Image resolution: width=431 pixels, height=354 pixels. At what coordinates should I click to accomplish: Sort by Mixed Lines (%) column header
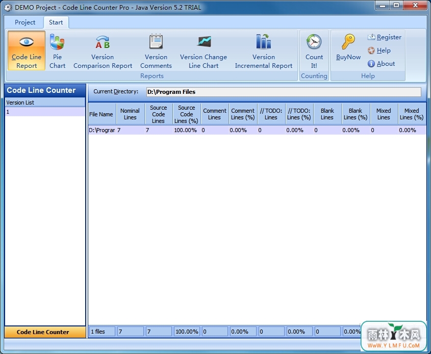(x=412, y=114)
